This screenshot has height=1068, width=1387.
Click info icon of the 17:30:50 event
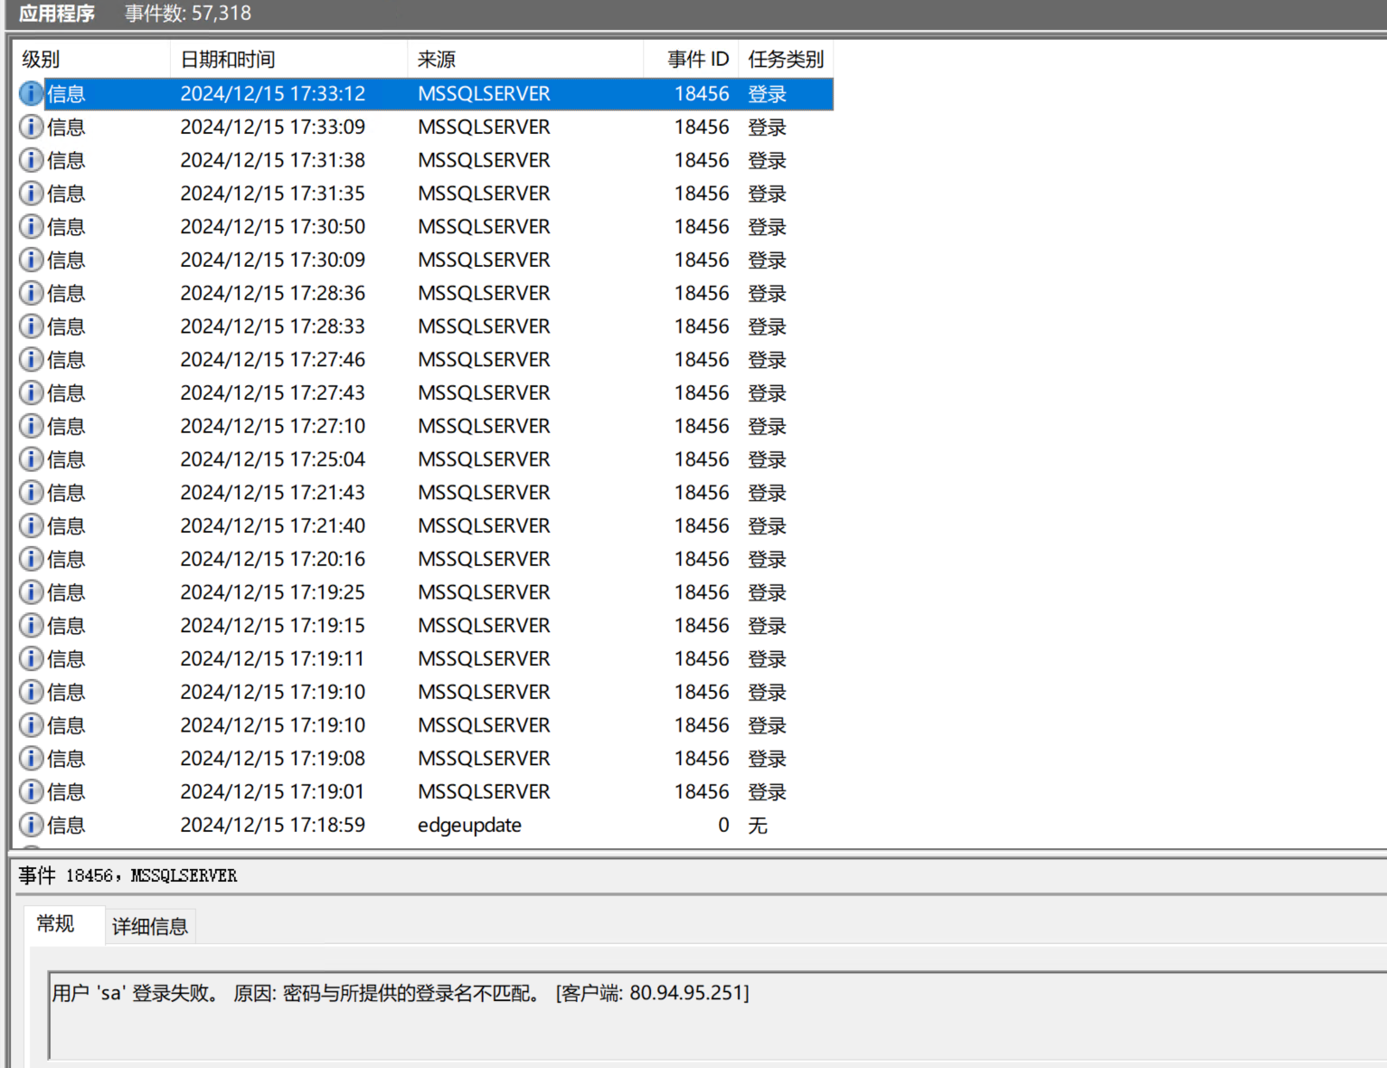pos(31,227)
